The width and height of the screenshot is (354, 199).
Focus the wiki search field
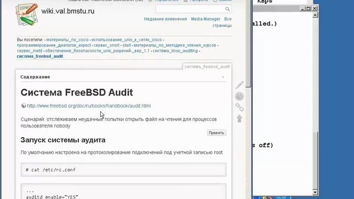pos(194,9)
